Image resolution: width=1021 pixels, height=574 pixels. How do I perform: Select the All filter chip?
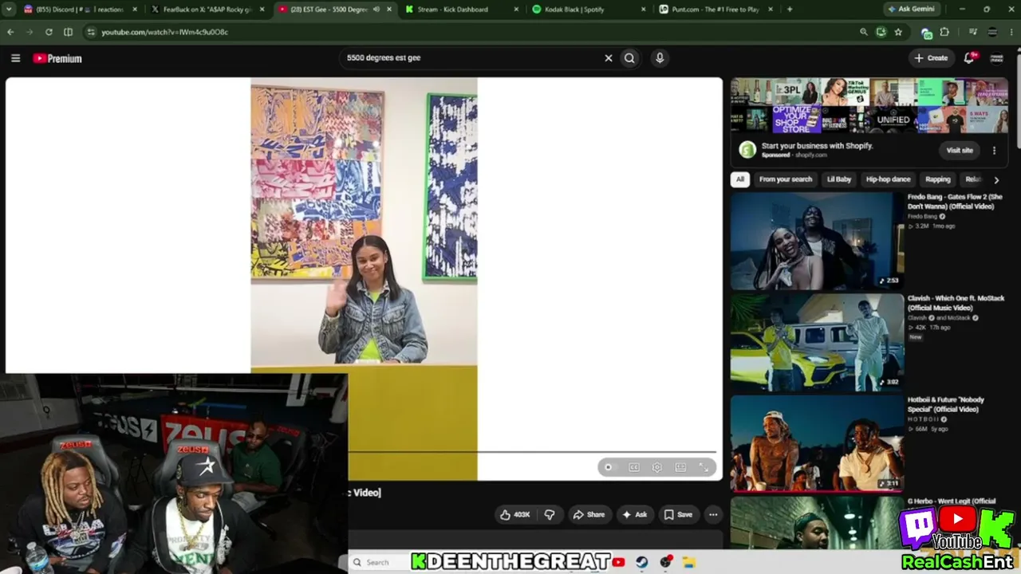pyautogui.click(x=740, y=179)
